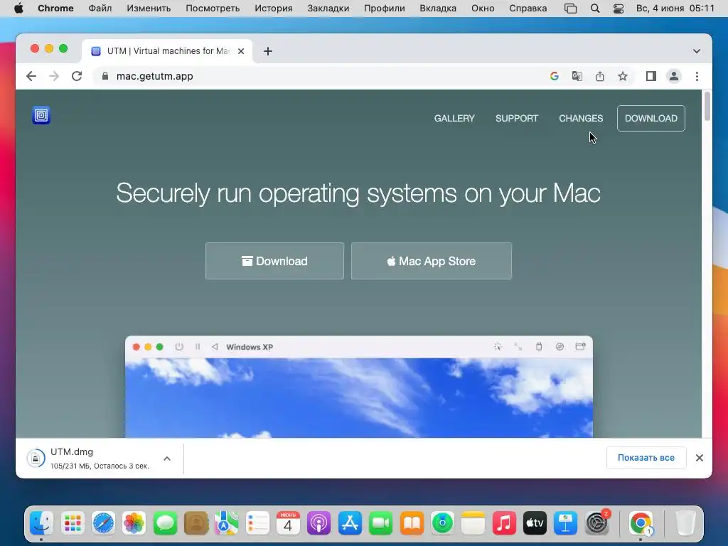Open FaceTime from the Dock
Screen dimensions: 728x546
pos(380,523)
